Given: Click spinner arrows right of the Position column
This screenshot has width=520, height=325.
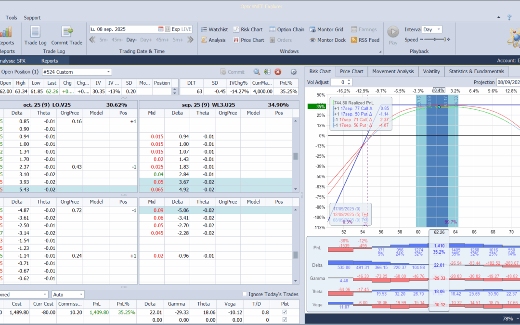Looking at the screenshot, I should tap(175, 91).
